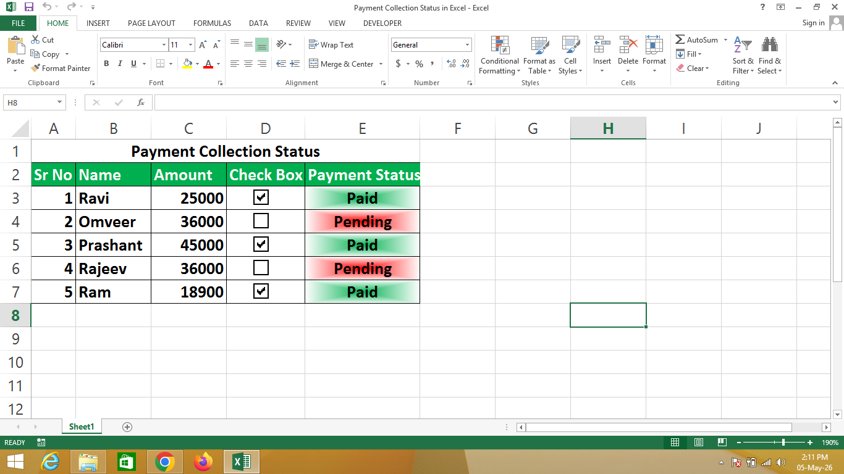Decrease the indent
Image resolution: width=844 pixels, height=474 pixels.
click(x=281, y=64)
